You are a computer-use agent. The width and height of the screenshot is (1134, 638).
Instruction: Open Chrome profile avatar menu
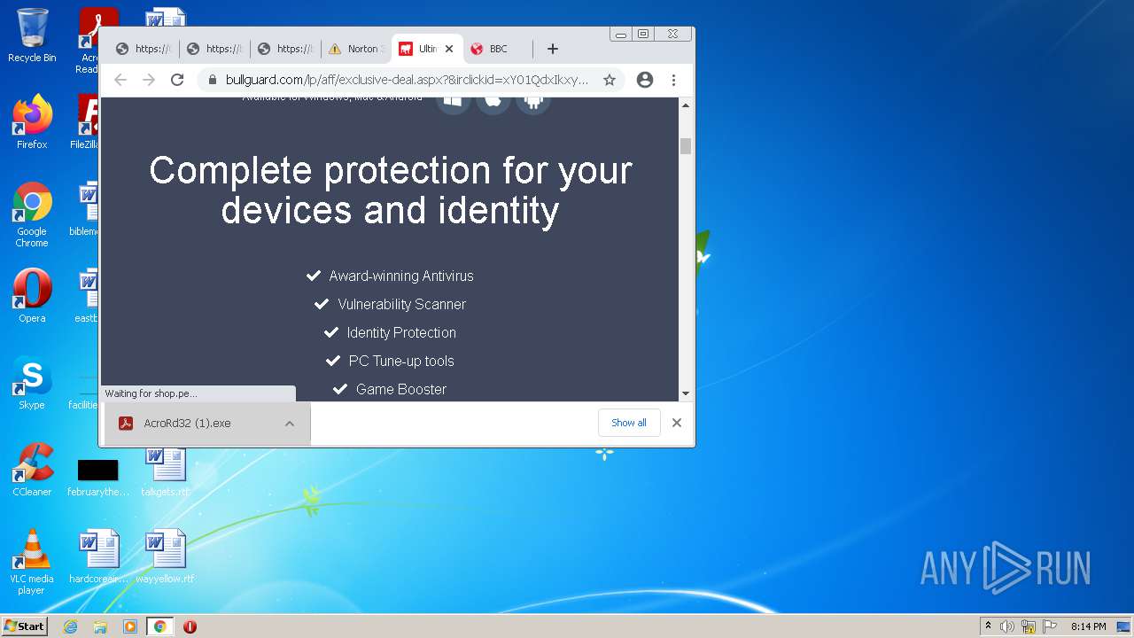point(645,80)
